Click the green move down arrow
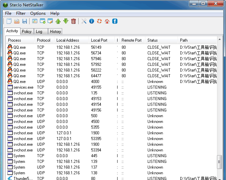The image size is (226, 180). (x=66, y=21)
